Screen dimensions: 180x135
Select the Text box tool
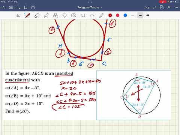click(92, 15)
